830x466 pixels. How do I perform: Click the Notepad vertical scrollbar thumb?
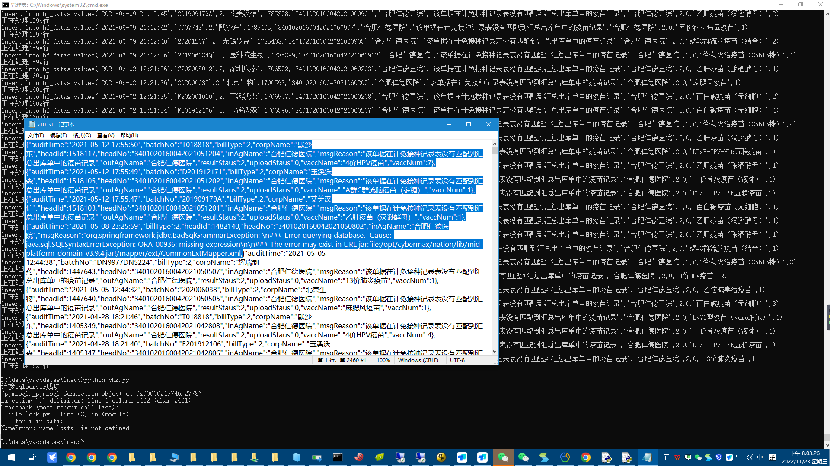pos(495,151)
